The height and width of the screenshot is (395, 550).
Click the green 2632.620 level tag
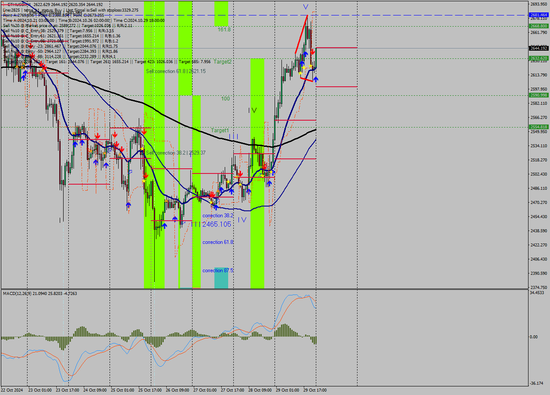pyautogui.click(x=538, y=58)
